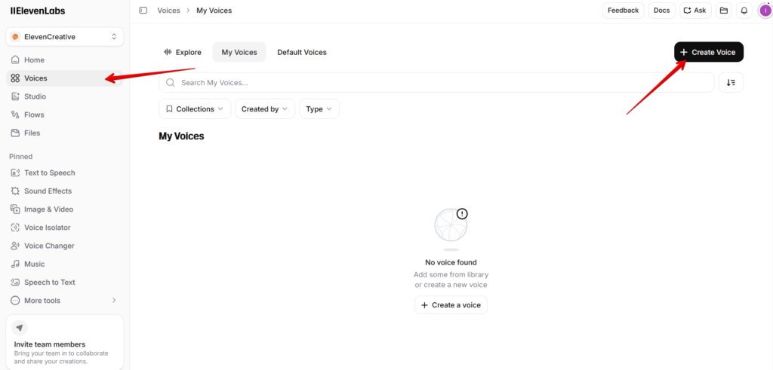Select the My Voices tab
773x370 pixels.
(239, 52)
